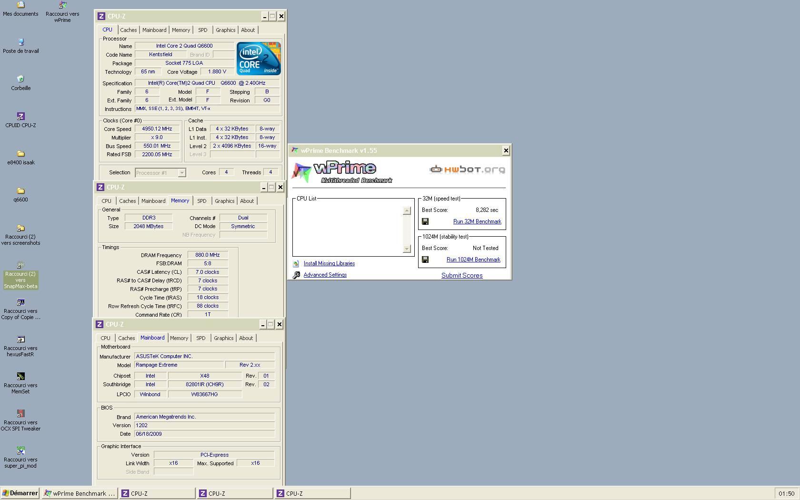The height and width of the screenshot is (500, 800).
Task: Click the Rampage Extreme model field
Action: 179,365
